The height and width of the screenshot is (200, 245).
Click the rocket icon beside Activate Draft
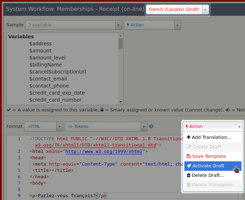[x=189, y=166]
